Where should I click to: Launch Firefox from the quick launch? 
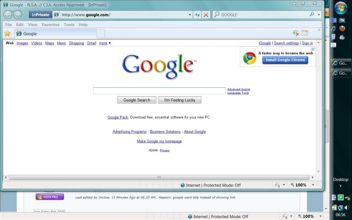(342, 29)
